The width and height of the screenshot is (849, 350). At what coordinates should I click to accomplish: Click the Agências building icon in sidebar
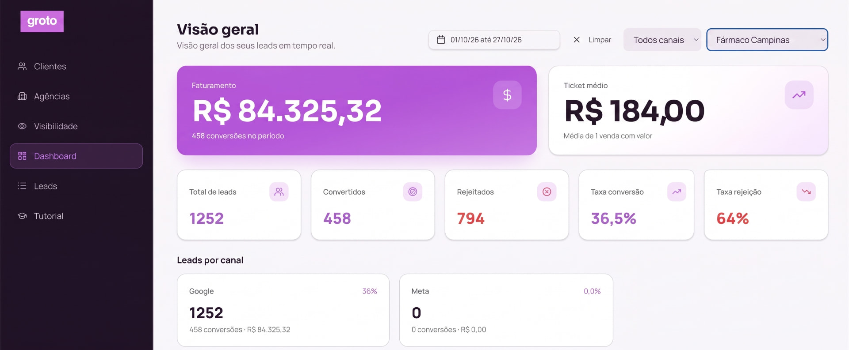22,96
